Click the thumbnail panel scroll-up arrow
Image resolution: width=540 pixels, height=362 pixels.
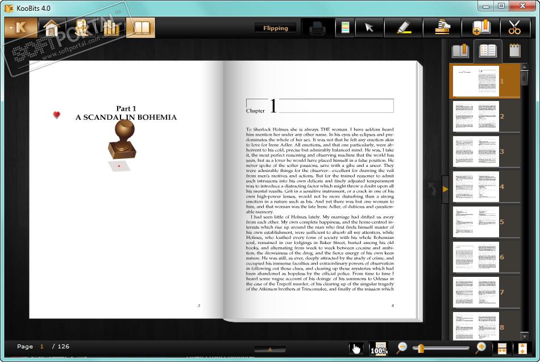click(525, 67)
